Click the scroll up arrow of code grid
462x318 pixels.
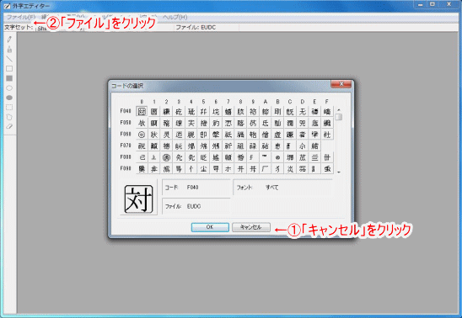tap(339, 109)
